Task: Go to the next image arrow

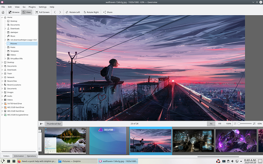Action: coord(60,12)
